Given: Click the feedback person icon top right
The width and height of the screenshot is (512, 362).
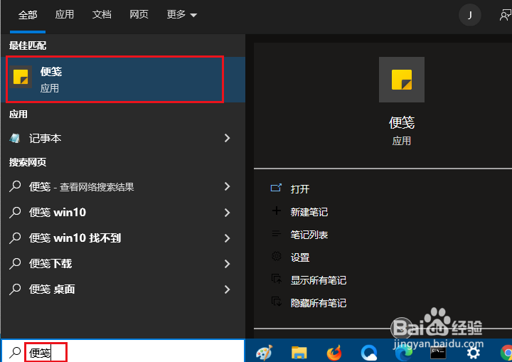Looking at the screenshot, I should [505, 15].
